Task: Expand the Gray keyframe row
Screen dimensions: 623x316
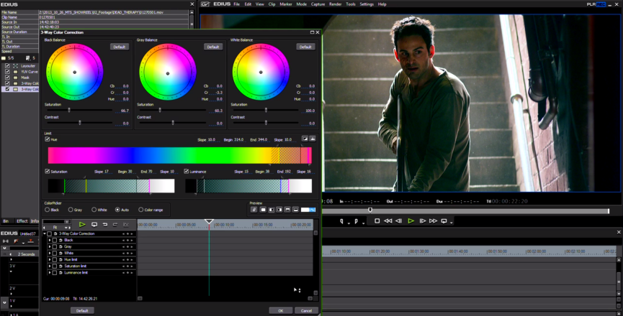Action: (50, 247)
